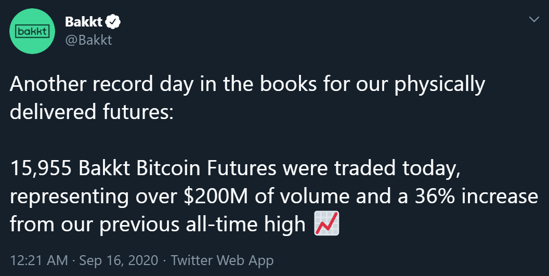Open the Bakkt display name profile link

tap(83, 22)
